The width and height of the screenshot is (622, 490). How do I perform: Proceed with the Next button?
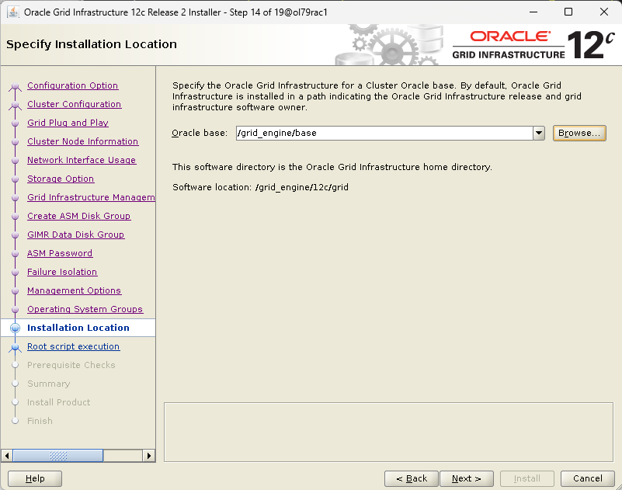coord(467,478)
